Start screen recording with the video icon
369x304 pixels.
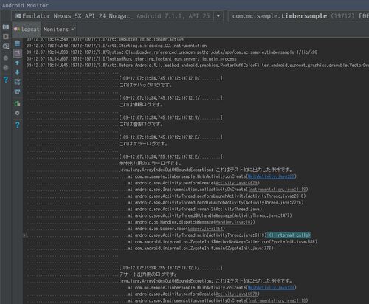6,36
